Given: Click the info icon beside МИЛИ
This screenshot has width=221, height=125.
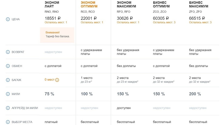Looking at the screenshot, I should pos(8,94).
